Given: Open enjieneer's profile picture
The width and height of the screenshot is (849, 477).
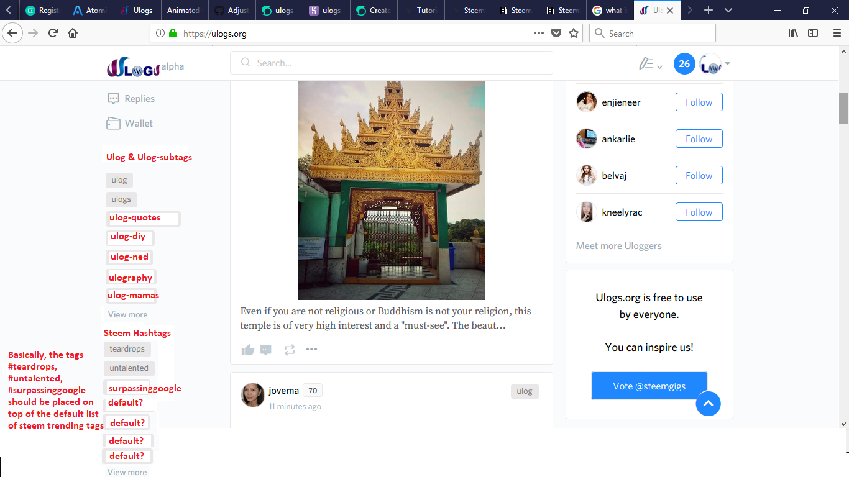Looking at the screenshot, I should click(587, 102).
